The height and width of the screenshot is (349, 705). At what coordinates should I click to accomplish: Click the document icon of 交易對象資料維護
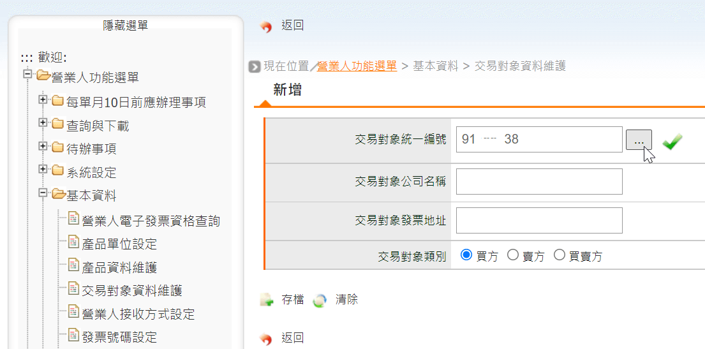[x=73, y=289]
